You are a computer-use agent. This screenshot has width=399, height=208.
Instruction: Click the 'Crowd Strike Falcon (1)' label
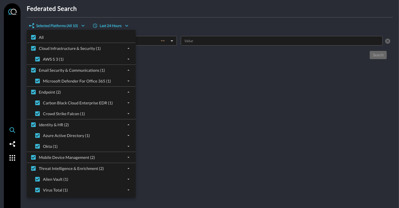[x=64, y=114]
